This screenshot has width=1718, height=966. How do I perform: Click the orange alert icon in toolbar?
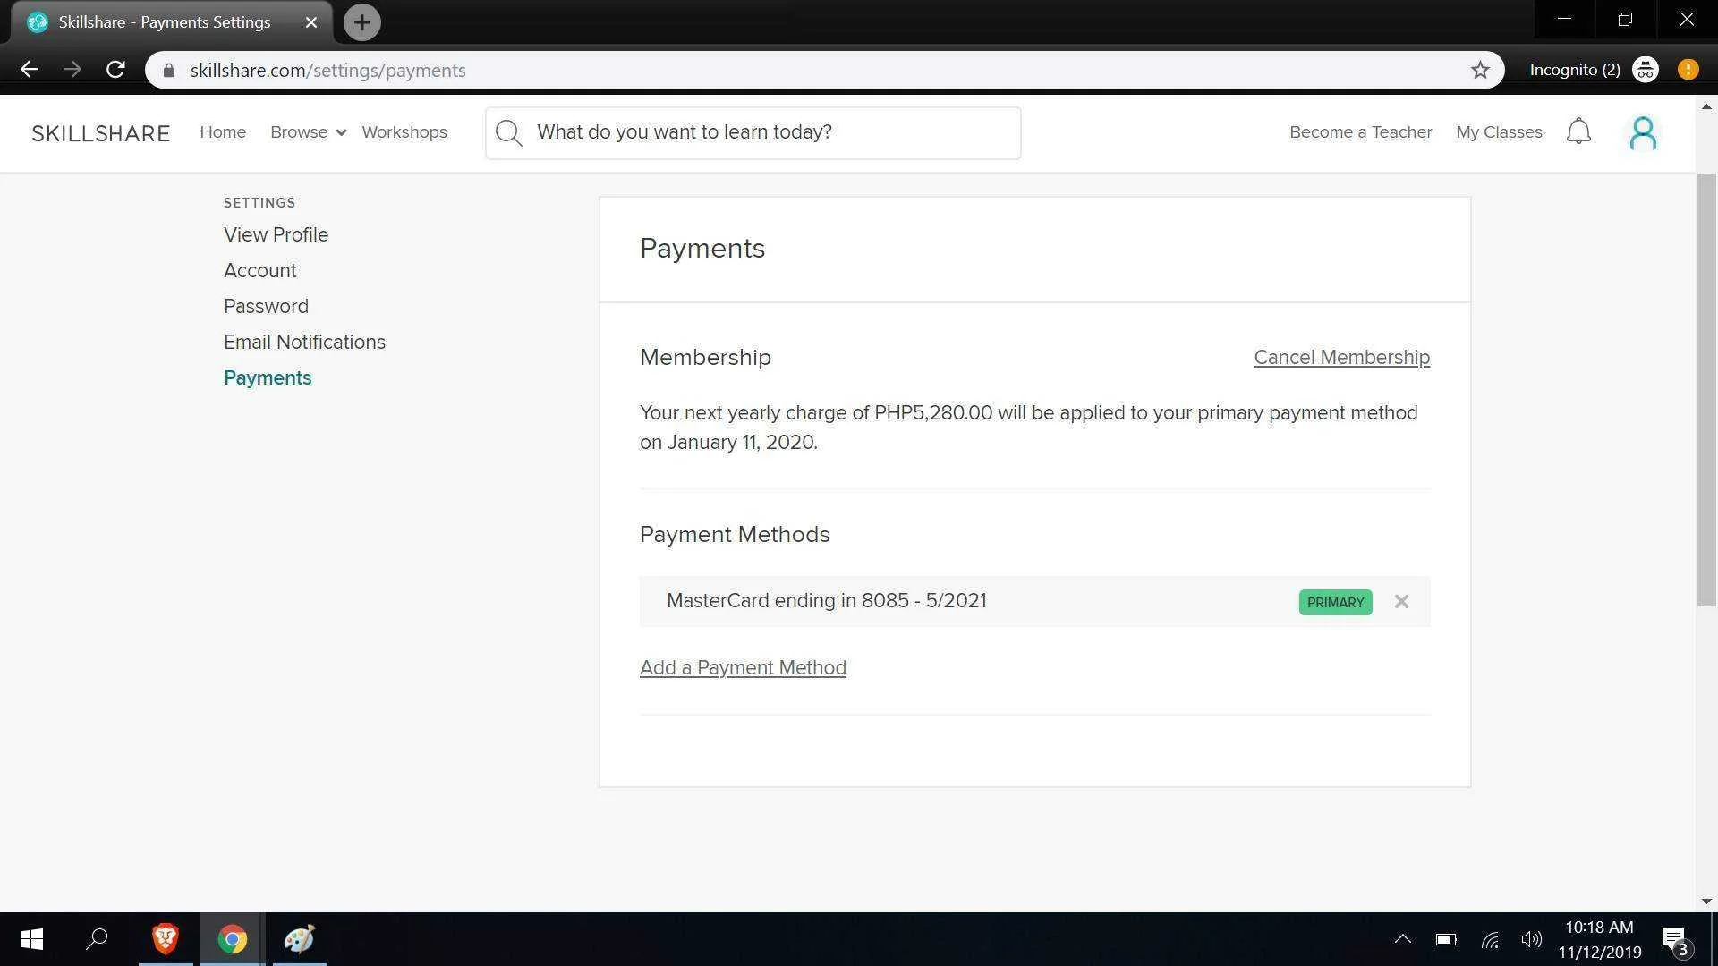[x=1688, y=70]
